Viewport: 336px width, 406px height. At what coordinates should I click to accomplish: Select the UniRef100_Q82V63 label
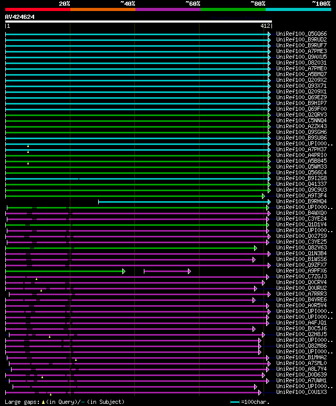point(301,247)
